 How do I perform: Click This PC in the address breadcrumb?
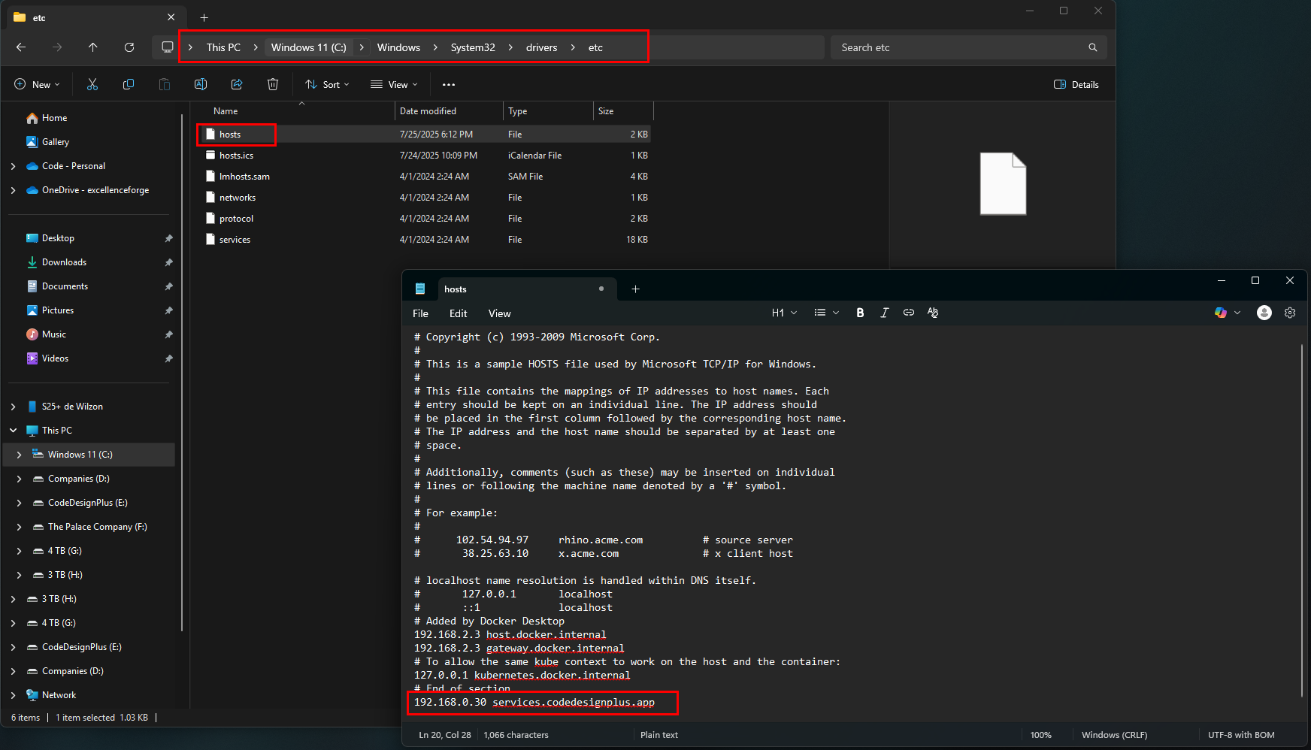223,47
